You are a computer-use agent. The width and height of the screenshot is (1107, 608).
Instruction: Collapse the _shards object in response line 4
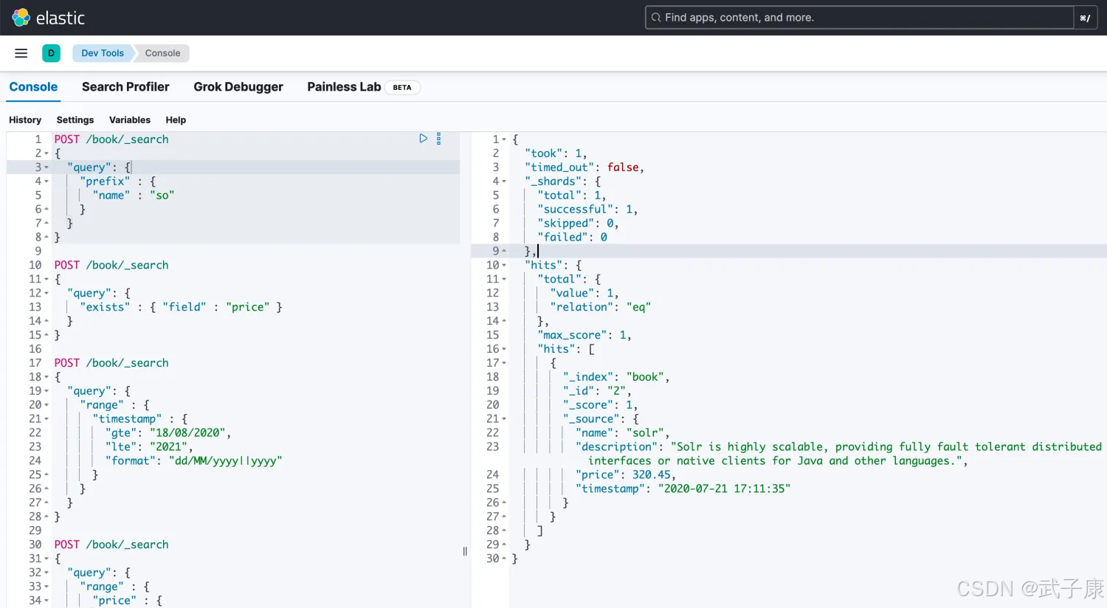point(504,182)
